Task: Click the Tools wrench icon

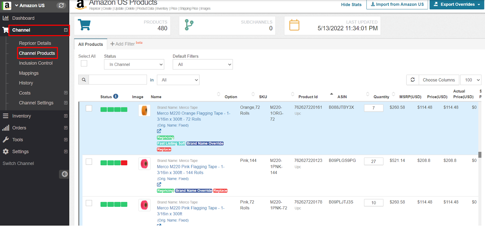Action: [5, 140]
